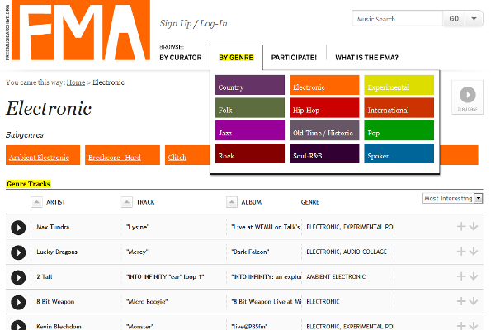Add Max Tundra track with plus icon
491x330 pixels.
[x=461, y=226]
